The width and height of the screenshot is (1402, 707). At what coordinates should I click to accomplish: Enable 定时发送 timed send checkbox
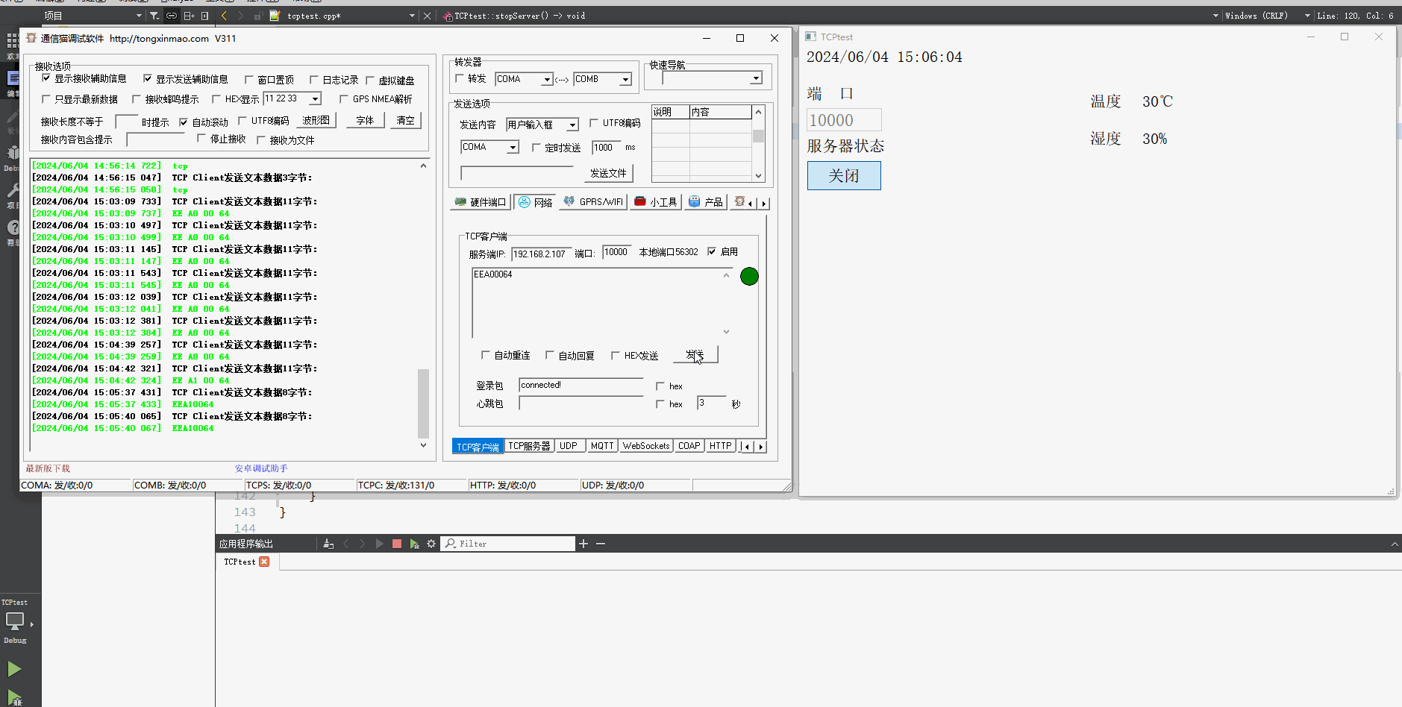536,148
